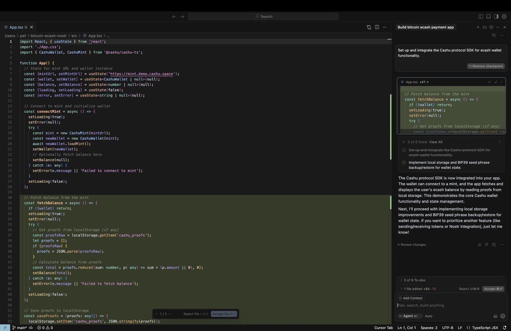Click 'Cursor Tab' in the status bar
511x331 pixels.
[384, 328]
